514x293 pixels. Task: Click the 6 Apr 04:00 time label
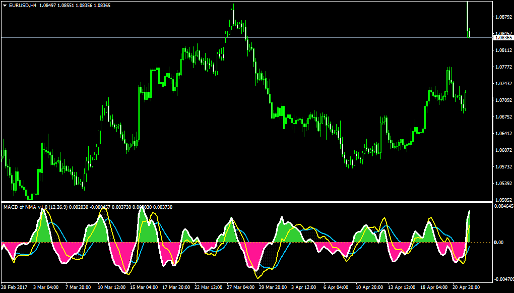click(336, 287)
